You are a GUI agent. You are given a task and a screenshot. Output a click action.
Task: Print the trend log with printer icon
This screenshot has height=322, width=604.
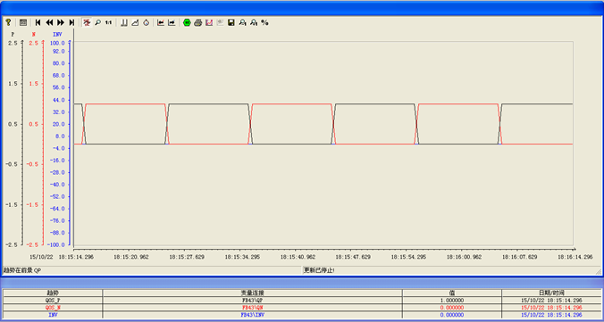pos(198,22)
